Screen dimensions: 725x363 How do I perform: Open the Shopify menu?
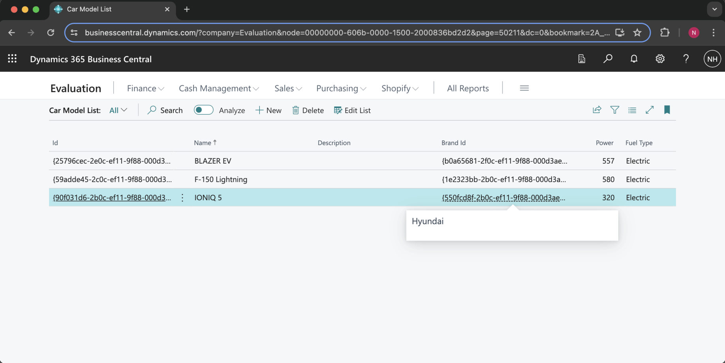point(400,88)
